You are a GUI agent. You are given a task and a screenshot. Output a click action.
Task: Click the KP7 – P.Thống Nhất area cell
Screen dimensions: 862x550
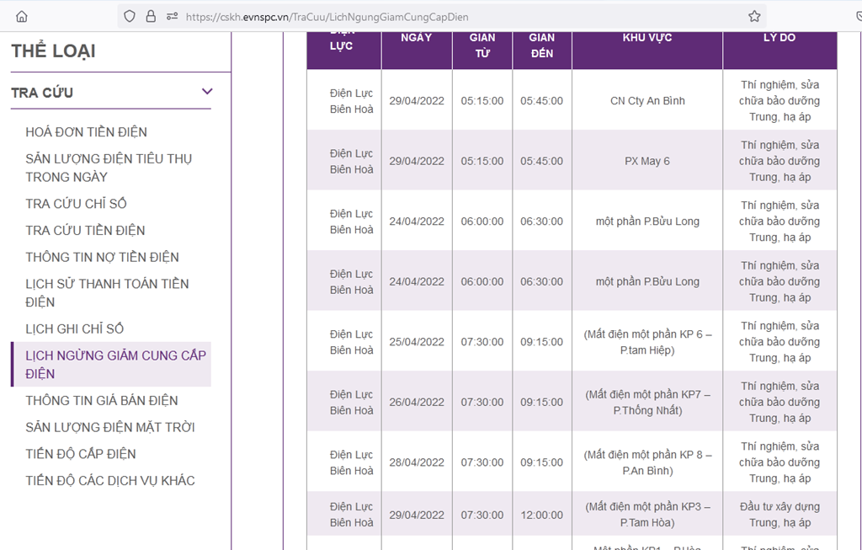[647, 402]
